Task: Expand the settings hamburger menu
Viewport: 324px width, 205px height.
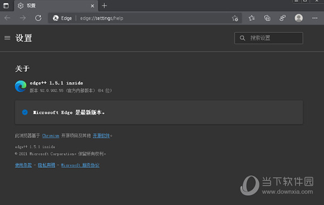Action: coord(8,38)
